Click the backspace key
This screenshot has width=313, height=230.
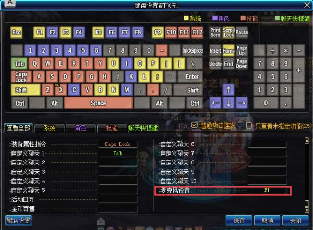(x=192, y=50)
